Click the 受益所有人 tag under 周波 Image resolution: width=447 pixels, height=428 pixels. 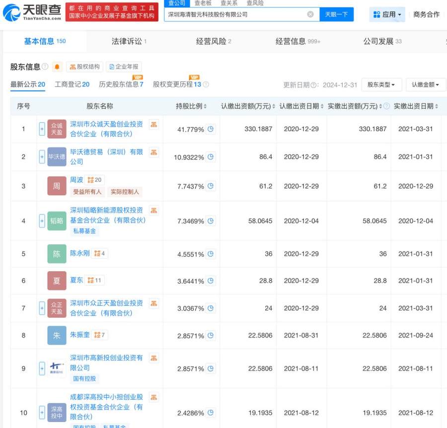point(87,192)
